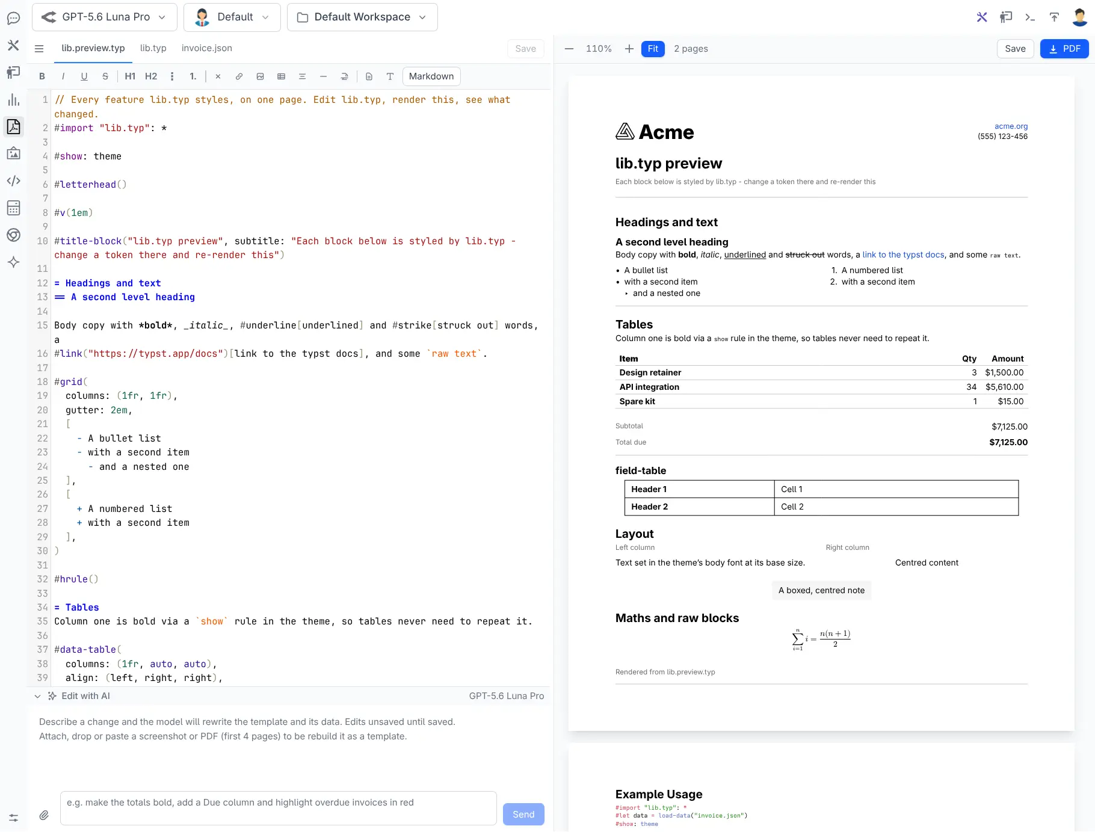Toggle bold formatting in the editor toolbar
This screenshot has height=832, width=1095.
pos(42,76)
